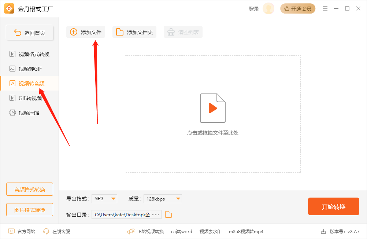The width and height of the screenshot is (367, 239).
Task: Select 视频转音频 in sidebar
Action: [x=30, y=83]
